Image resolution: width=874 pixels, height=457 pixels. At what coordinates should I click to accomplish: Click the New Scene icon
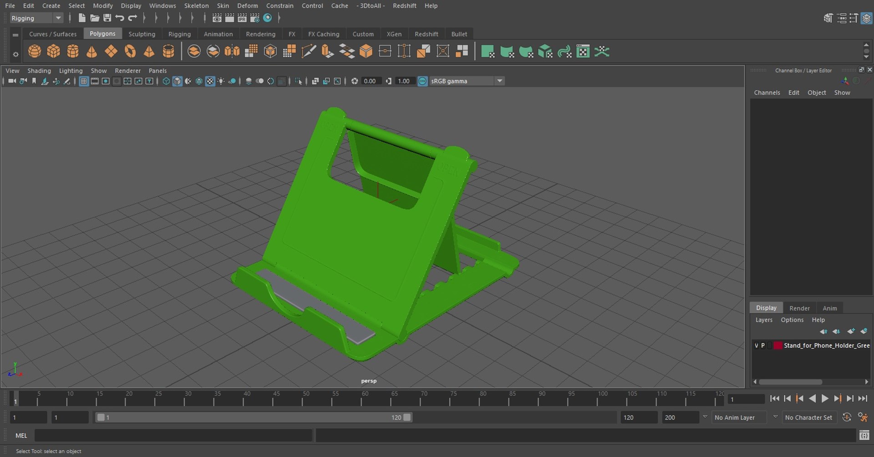click(x=82, y=18)
